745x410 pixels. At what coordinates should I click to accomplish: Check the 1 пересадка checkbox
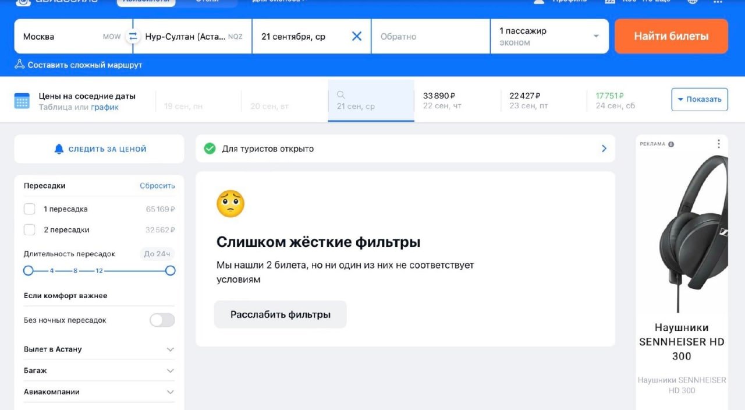pyautogui.click(x=30, y=209)
